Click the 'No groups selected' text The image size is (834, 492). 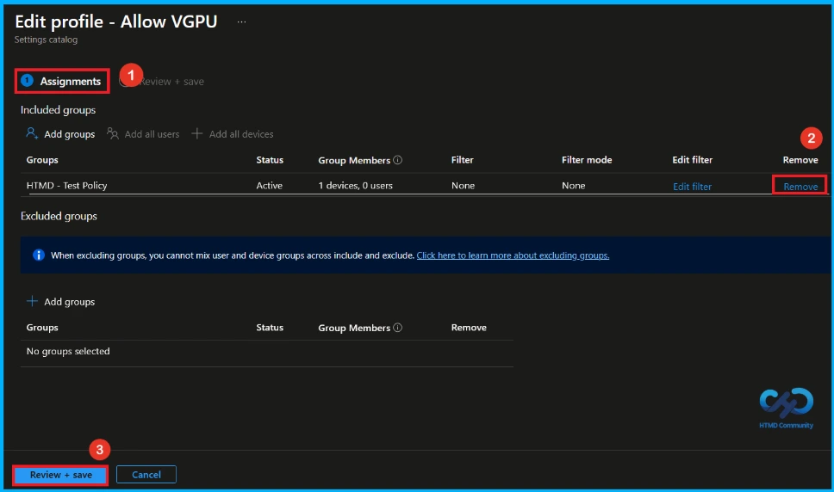click(68, 351)
